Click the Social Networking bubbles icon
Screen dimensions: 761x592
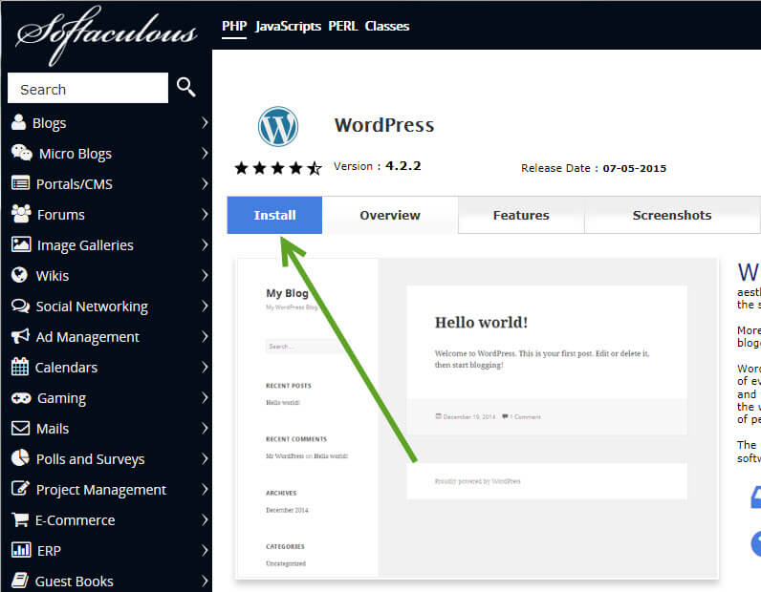20,306
